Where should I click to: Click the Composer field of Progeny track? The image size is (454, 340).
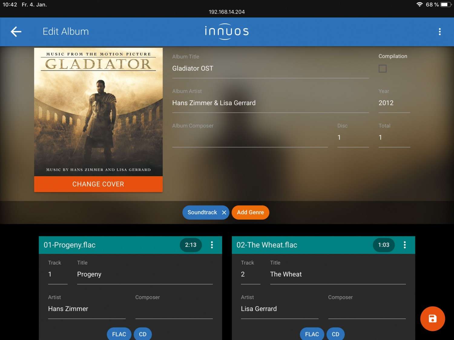pos(174,309)
